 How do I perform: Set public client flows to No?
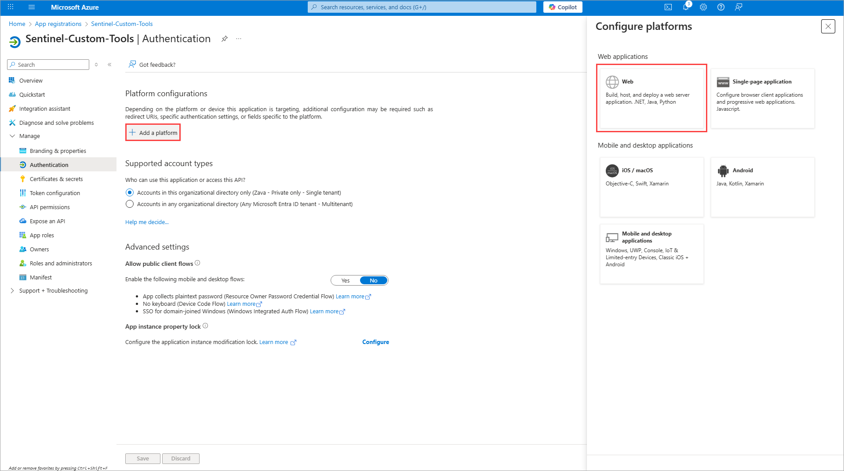[x=374, y=280]
